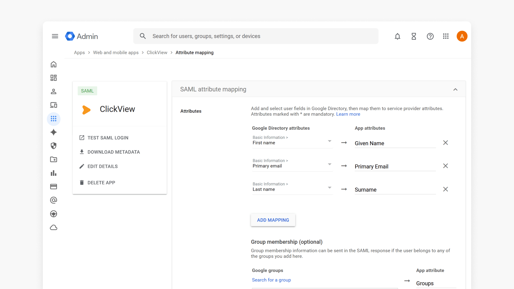Open the main hamburger menu
Image resolution: width=514 pixels, height=289 pixels.
(55, 36)
